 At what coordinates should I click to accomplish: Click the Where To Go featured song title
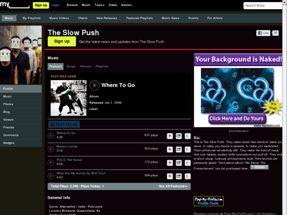click(118, 85)
